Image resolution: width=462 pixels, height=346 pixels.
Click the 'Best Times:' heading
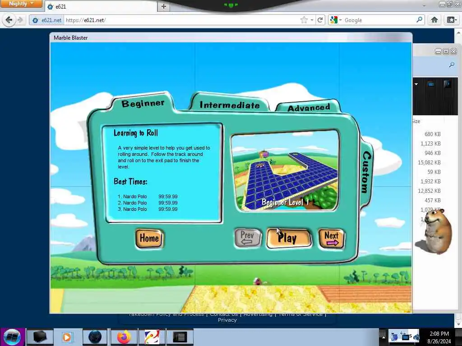[130, 182]
